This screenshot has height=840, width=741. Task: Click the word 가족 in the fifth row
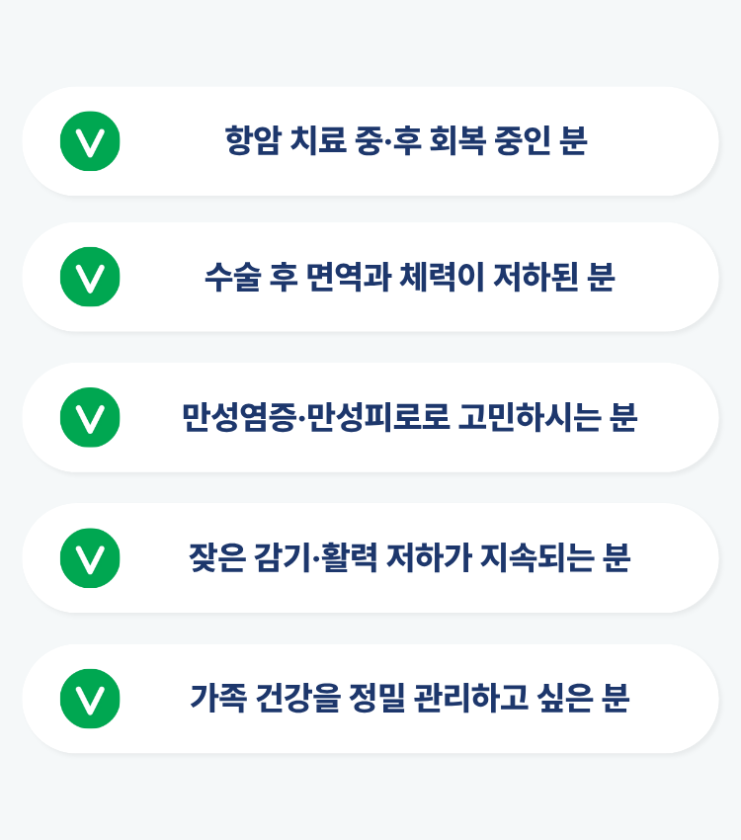(216, 699)
